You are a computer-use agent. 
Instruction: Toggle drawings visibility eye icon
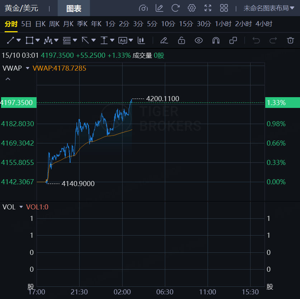[199, 40]
